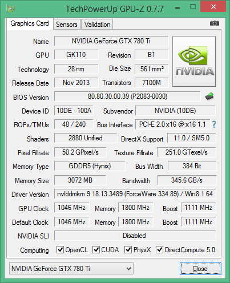Image resolution: width=230 pixels, height=283 pixels.
Task: Click the Die Size field 561 mm²
Action: point(152,69)
